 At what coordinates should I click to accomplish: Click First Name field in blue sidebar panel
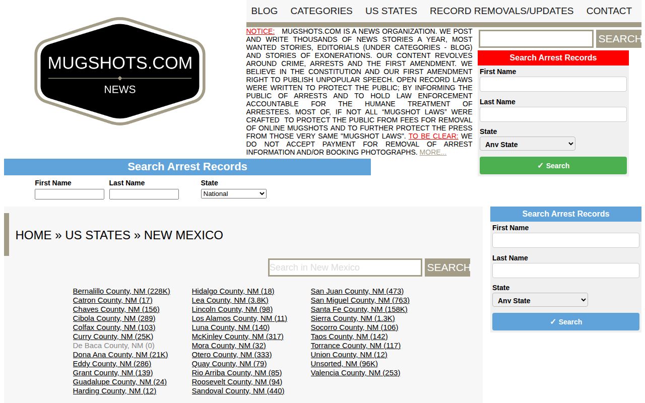(x=565, y=240)
